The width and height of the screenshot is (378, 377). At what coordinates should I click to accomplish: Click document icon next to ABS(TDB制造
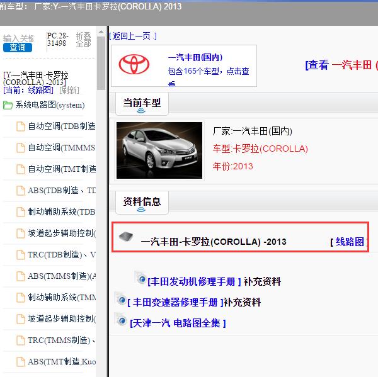pos(21,191)
